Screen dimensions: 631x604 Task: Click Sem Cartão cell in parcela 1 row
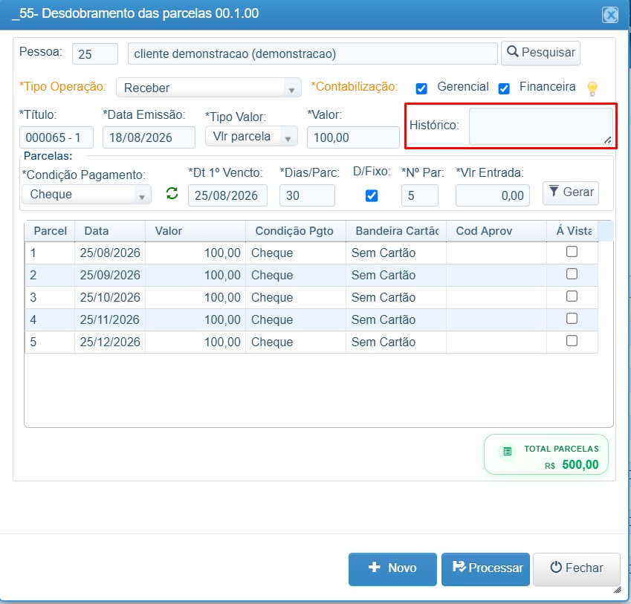click(396, 253)
